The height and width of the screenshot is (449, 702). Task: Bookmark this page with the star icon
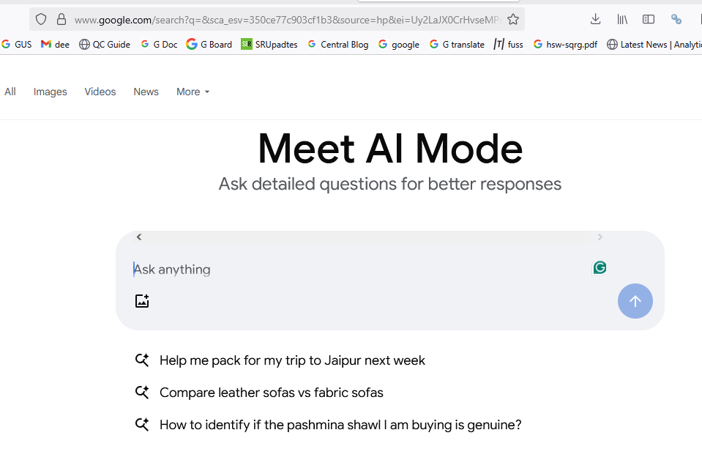click(513, 19)
